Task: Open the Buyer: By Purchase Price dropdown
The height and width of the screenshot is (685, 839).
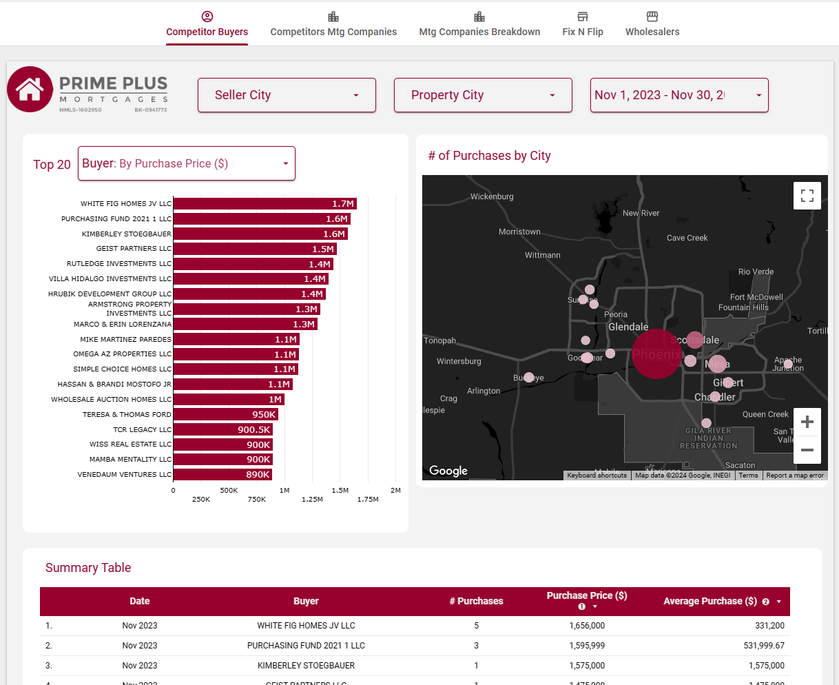Action: click(x=187, y=164)
